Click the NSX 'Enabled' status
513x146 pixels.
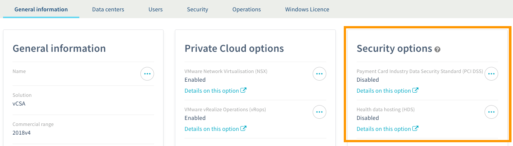pyautogui.click(x=195, y=80)
